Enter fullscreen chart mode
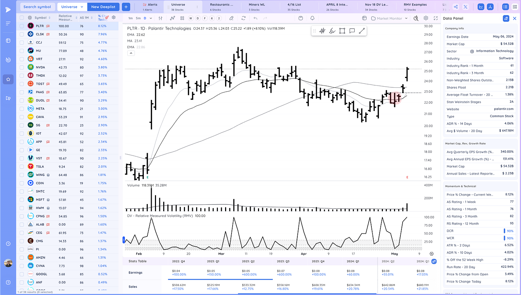This screenshot has height=295, width=521. point(435,18)
